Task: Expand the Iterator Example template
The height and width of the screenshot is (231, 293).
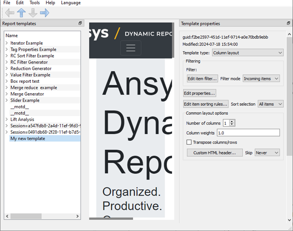Action: tap(7, 43)
